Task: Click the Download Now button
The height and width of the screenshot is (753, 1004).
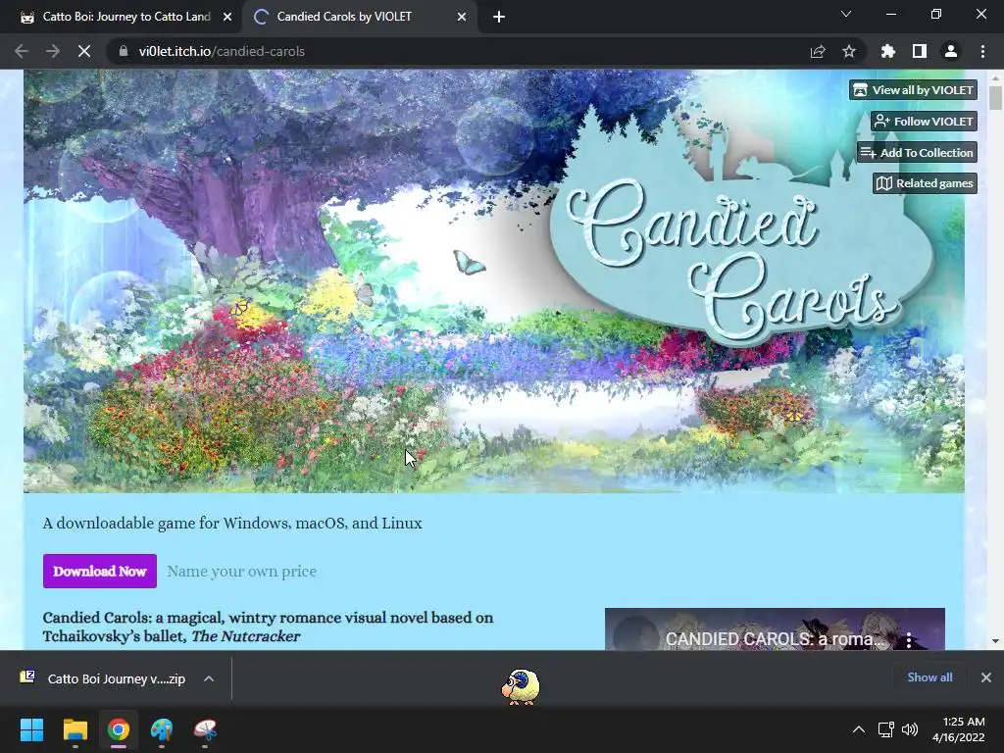Action: (100, 572)
